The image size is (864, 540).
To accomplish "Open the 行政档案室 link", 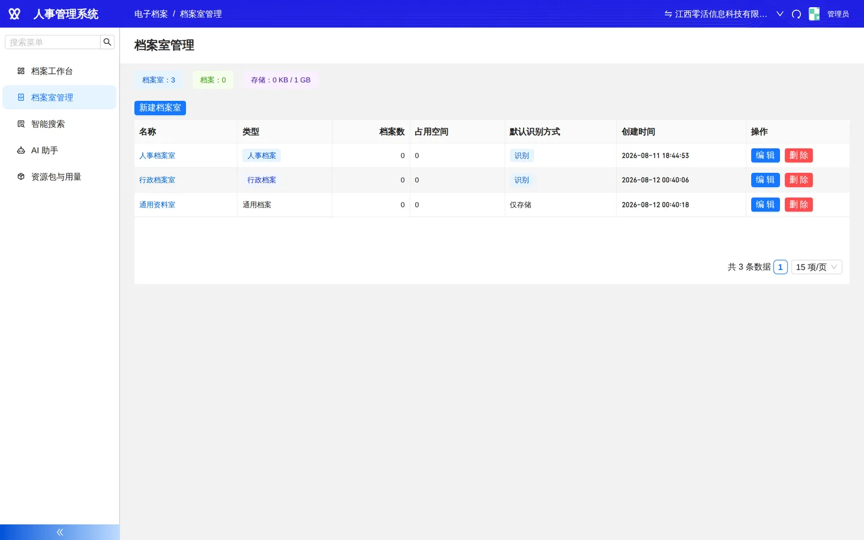I will pyautogui.click(x=157, y=180).
